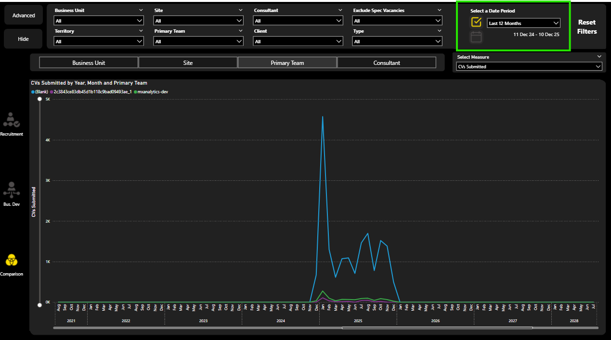Click the 2023 year axis label

click(203, 321)
